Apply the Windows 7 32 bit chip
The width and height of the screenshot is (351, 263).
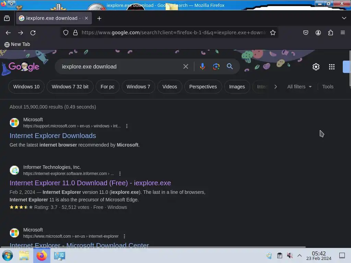pos(70,87)
